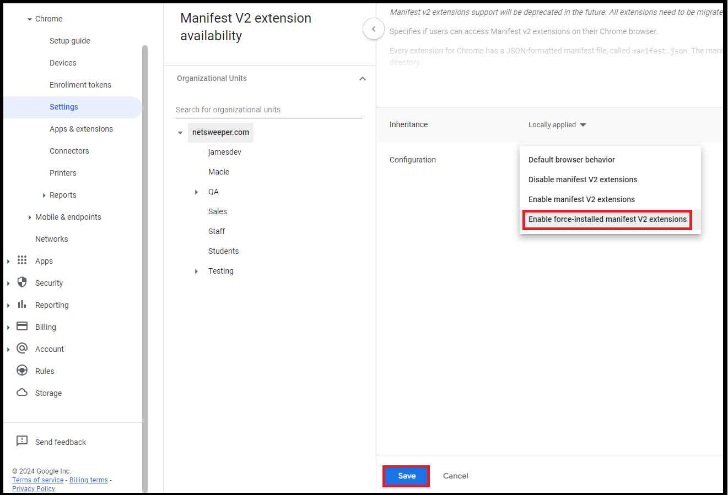Image resolution: width=728 pixels, height=495 pixels.
Task: Expand the Security section arrow
Action: (x=8, y=284)
